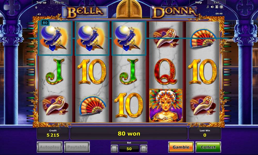Increase the bet with the plus button
The image size is (258, 155).
coord(144,149)
